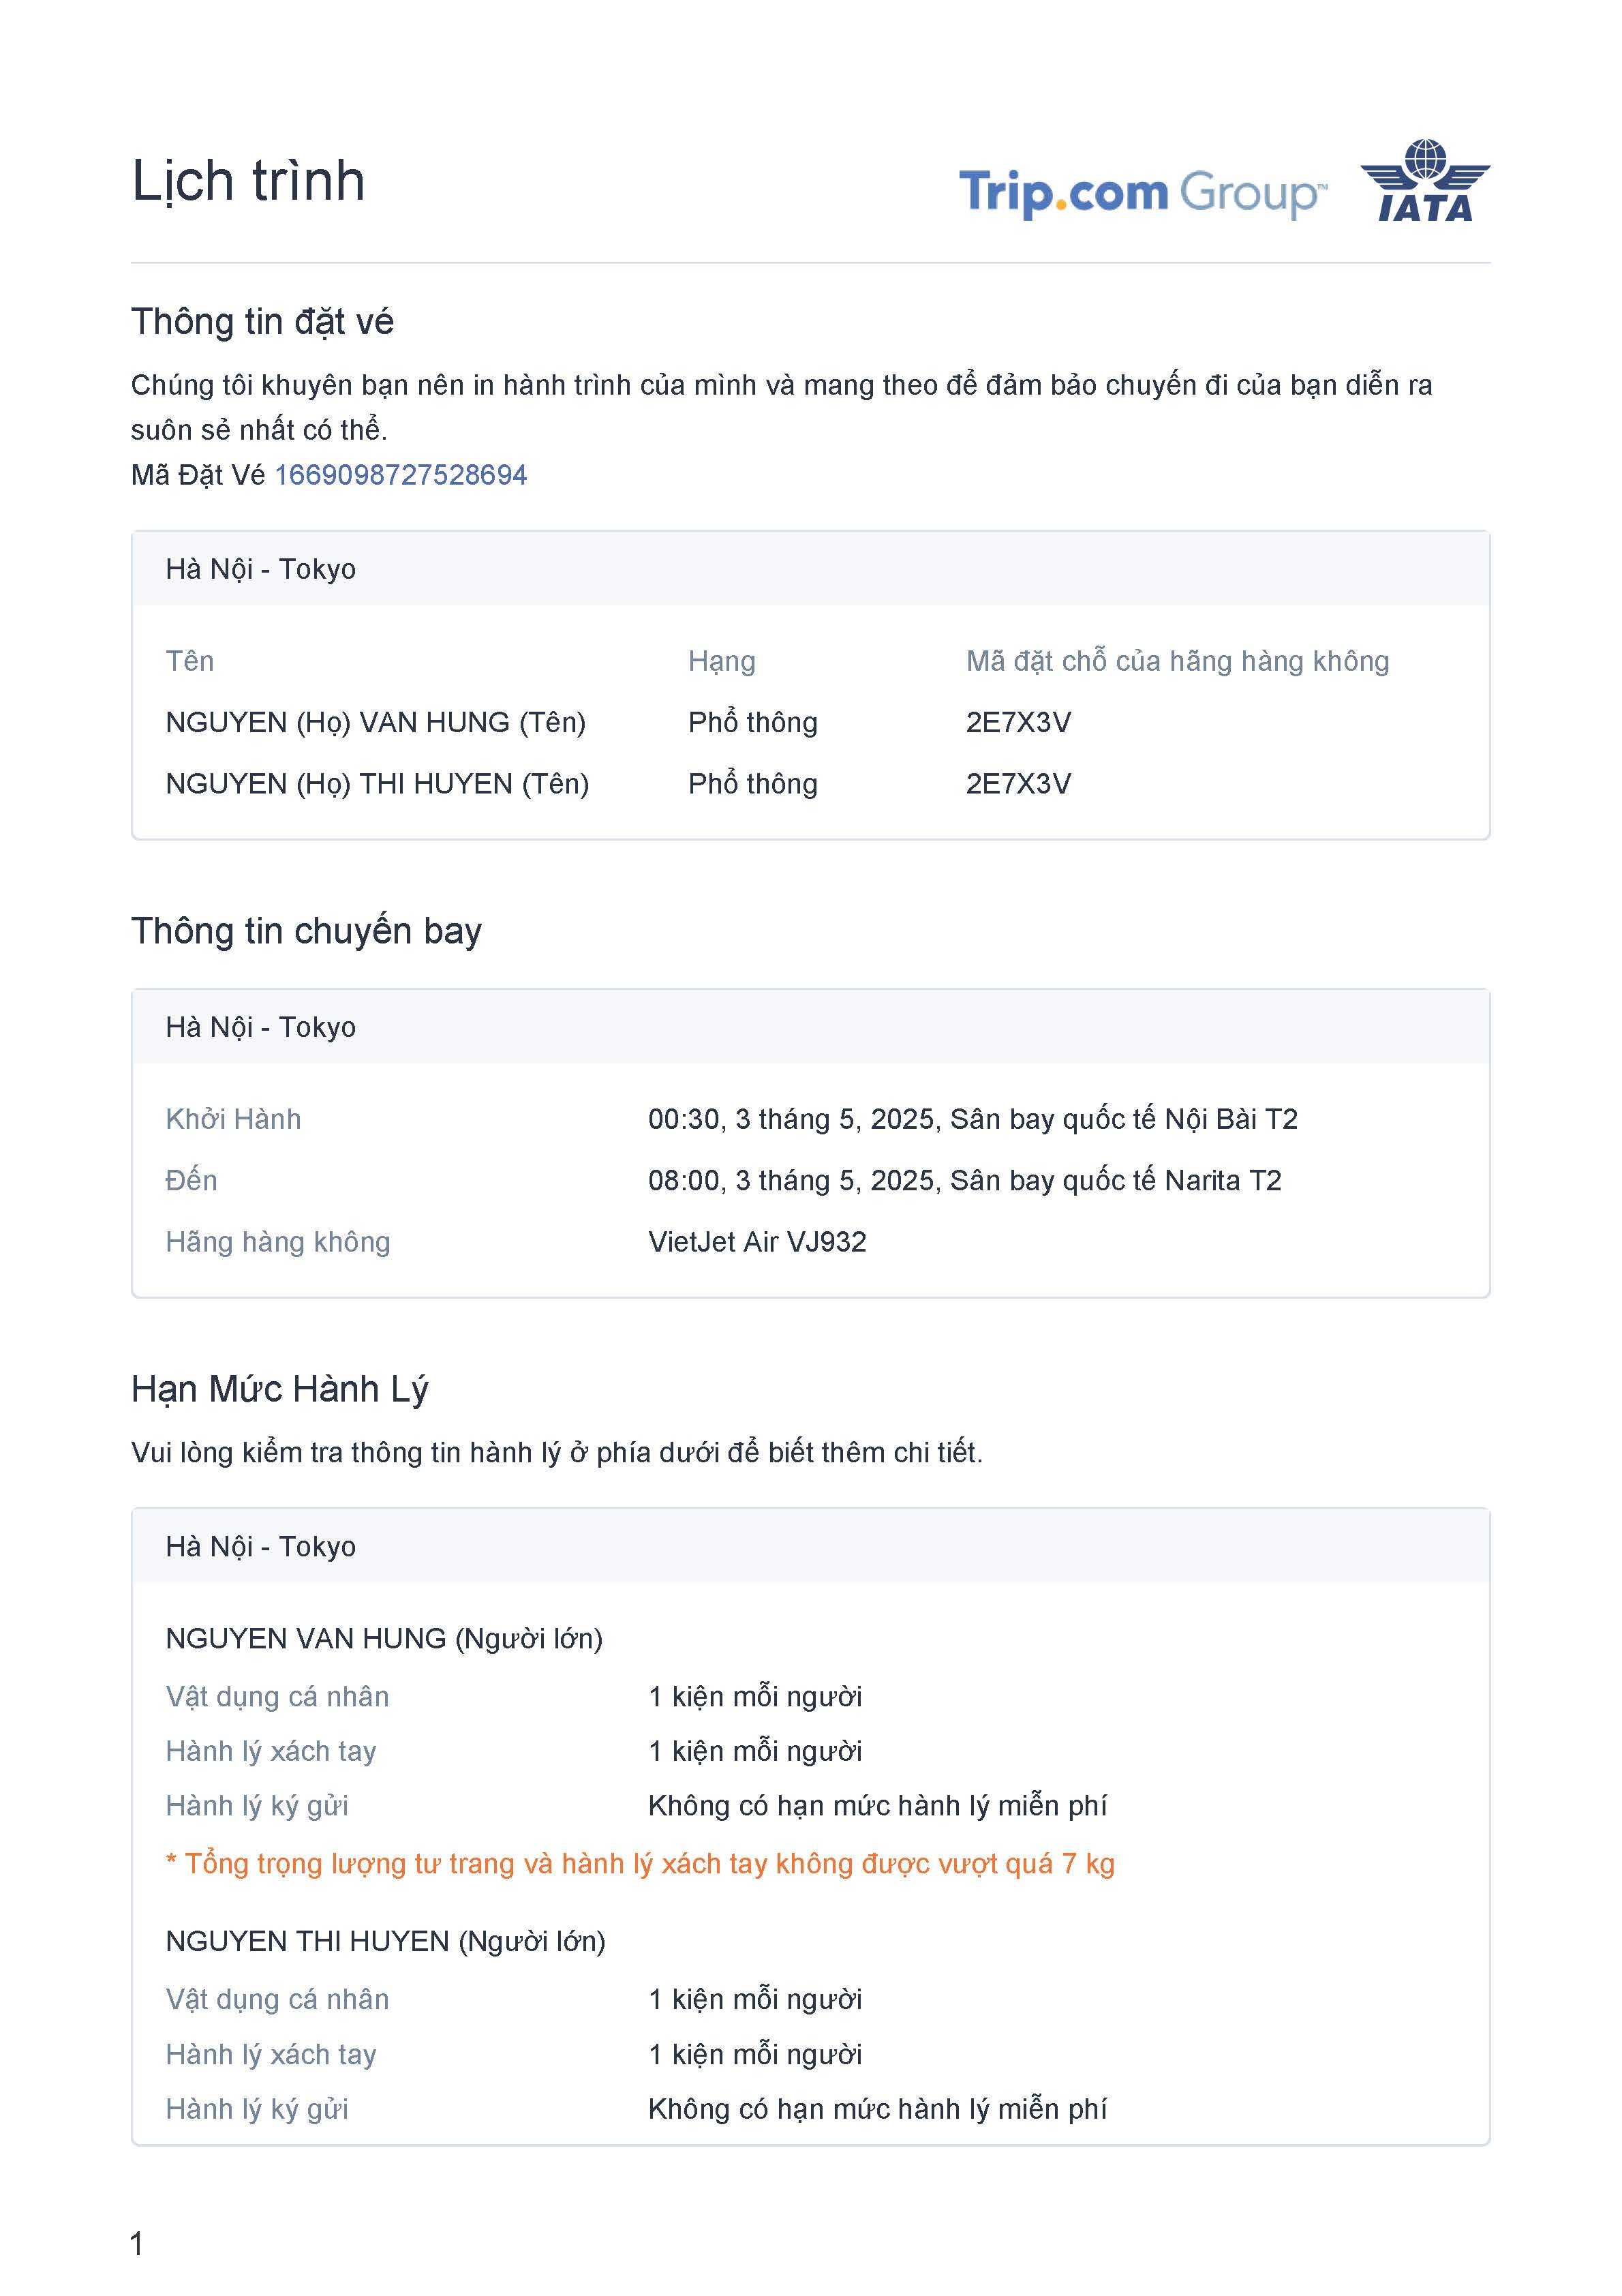Click the "Khởi Hành" label
This screenshot has width=1622, height=2296.
tap(233, 1119)
